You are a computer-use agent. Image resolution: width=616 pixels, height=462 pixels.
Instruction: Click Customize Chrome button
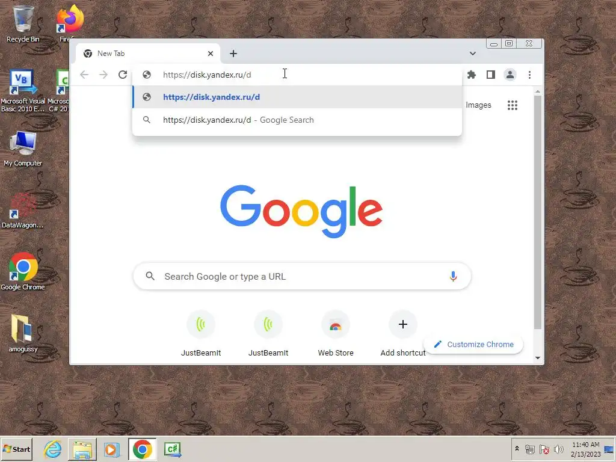coord(474,344)
